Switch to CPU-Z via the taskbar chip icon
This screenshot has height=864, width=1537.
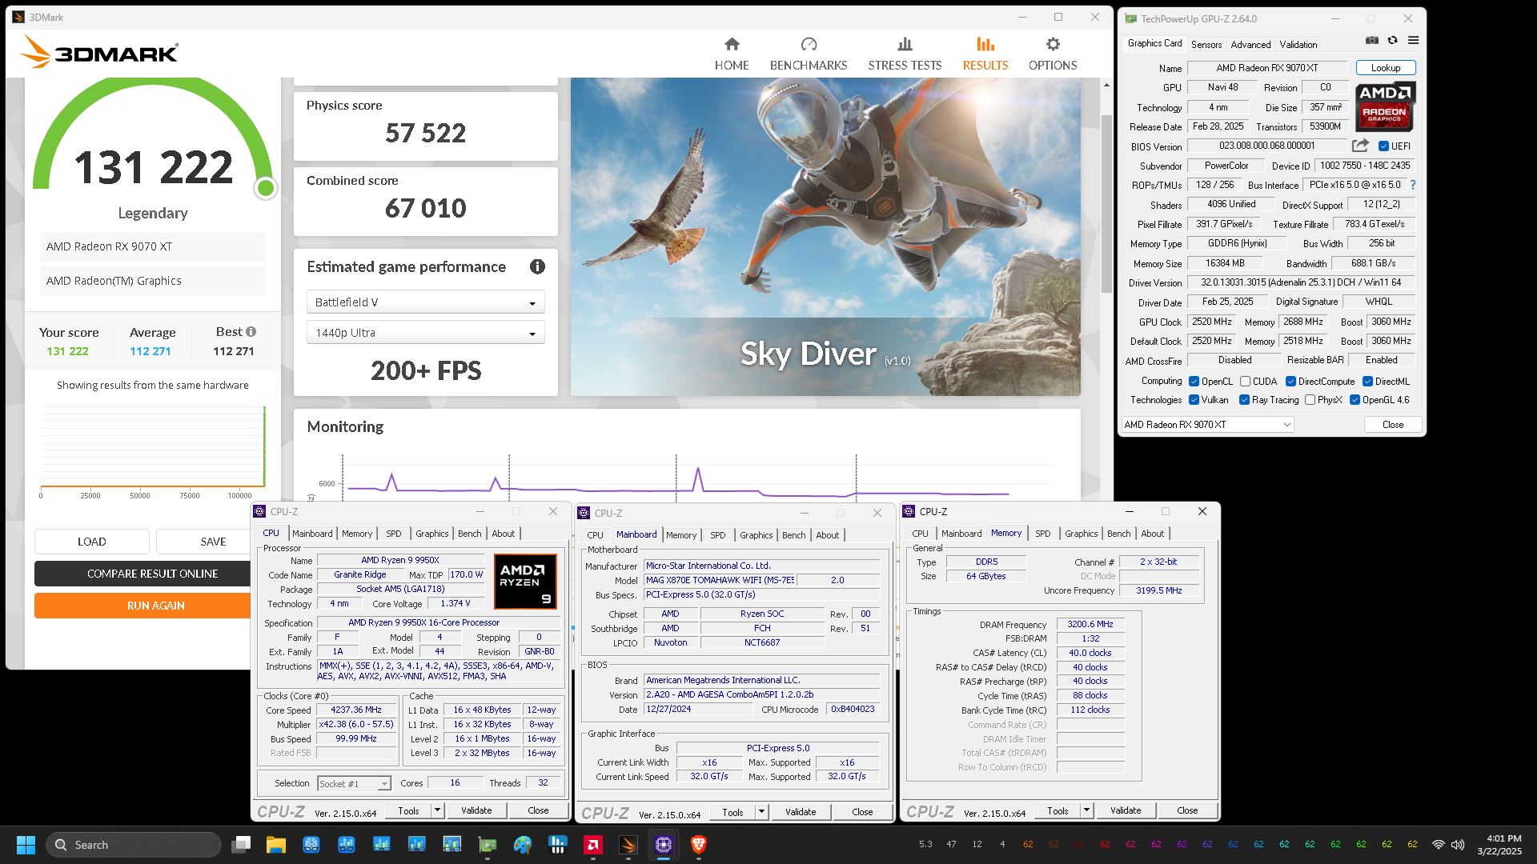point(664,845)
